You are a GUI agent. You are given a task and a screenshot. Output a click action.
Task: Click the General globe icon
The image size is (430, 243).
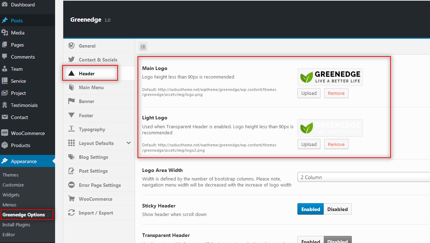tap(71, 45)
